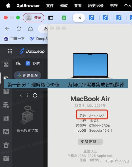The width and height of the screenshot is (132, 167).
Task: Open the 查看 menu
Action: click(x=78, y=6)
